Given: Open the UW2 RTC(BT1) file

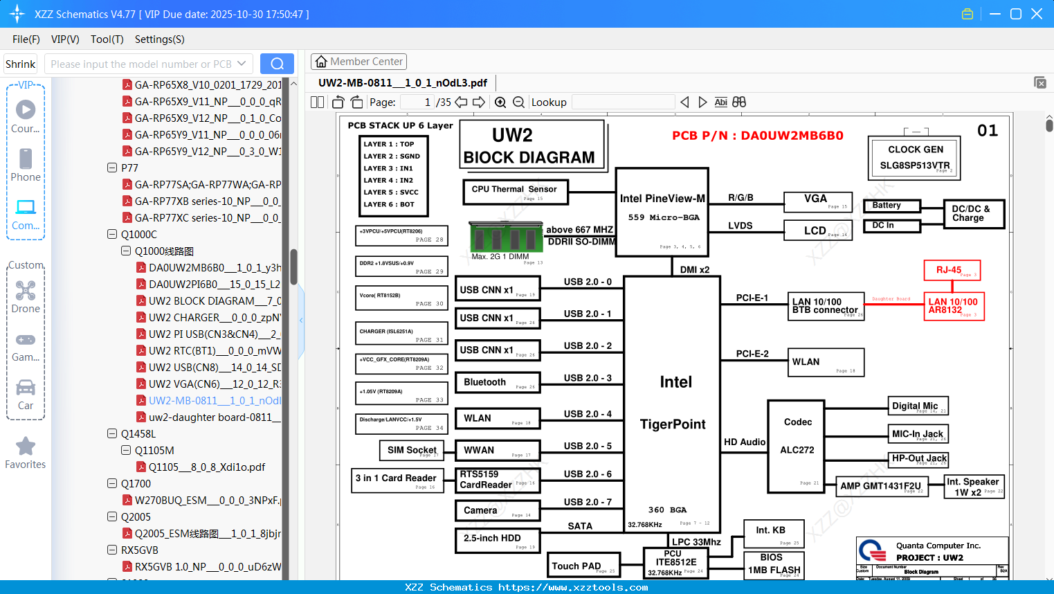Looking at the screenshot, I should 209,350.
